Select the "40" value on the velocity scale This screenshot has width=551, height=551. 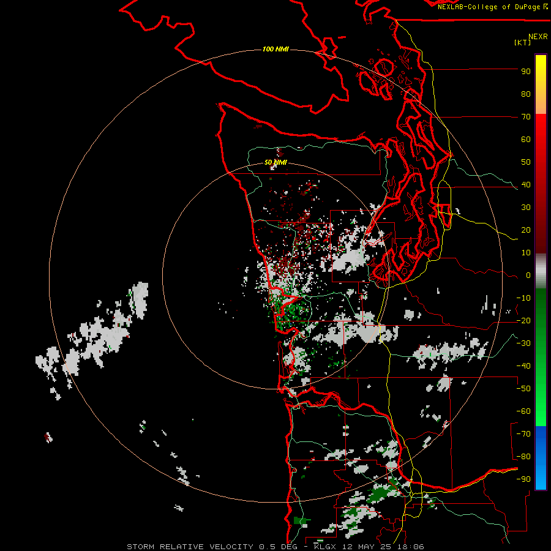coord(526,185)
